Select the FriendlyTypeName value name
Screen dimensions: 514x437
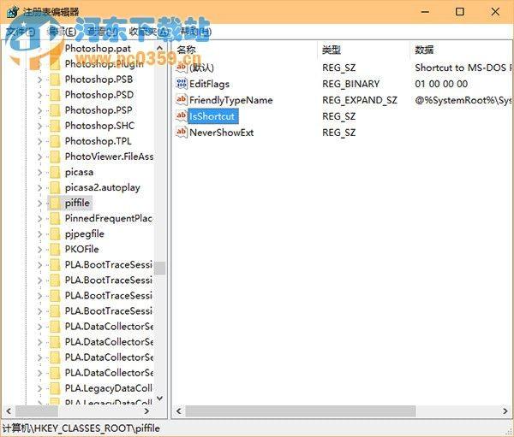click(x=230, y=100)
